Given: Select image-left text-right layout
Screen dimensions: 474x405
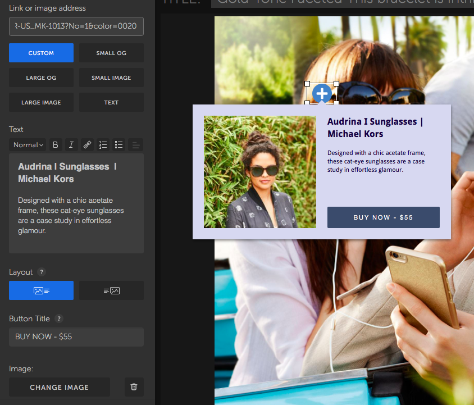Looking at the screenshot, I should point(41,290).
